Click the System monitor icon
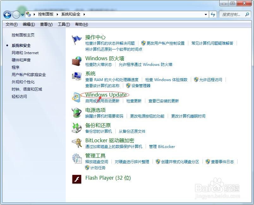The width and height of the screenshot is (254, 205). click(x=77, y=76)
